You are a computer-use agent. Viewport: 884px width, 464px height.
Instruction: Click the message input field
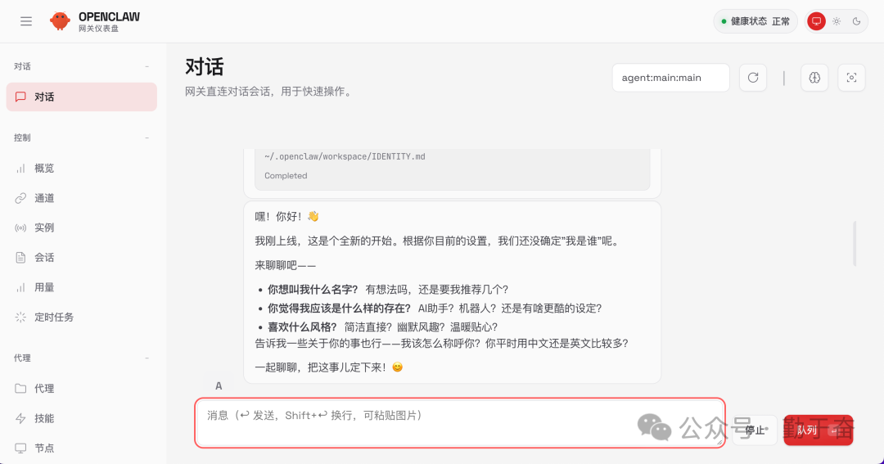click(x=460, y=423)
